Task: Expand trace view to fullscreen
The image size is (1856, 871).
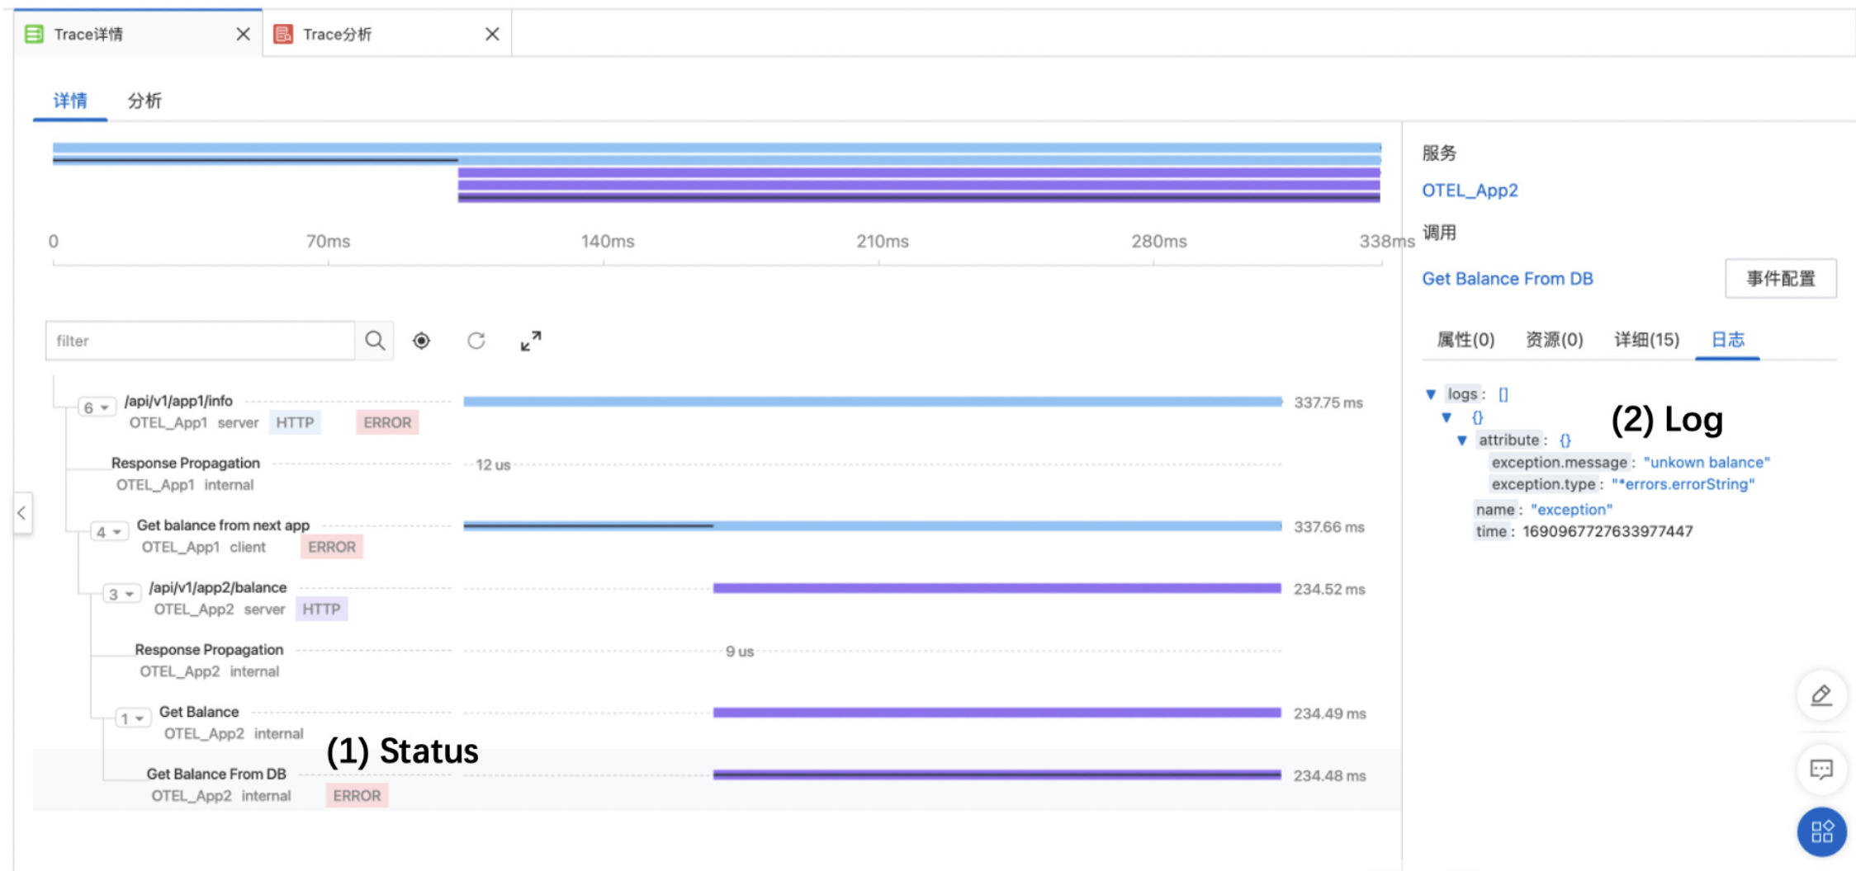Action: (531, 341)
